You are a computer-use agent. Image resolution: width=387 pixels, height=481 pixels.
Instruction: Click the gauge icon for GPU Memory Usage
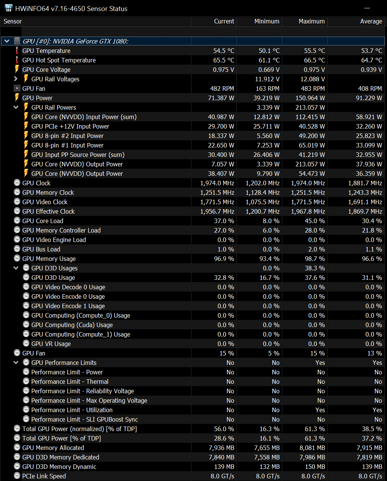17,258
